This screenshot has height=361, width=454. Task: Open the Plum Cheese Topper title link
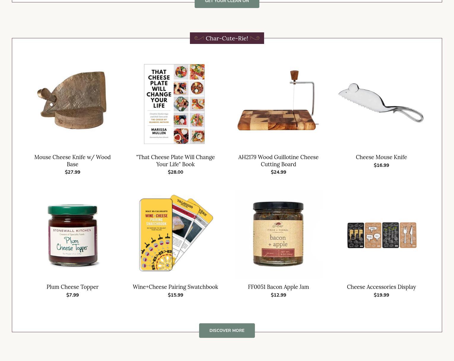(x=72, y=287)
